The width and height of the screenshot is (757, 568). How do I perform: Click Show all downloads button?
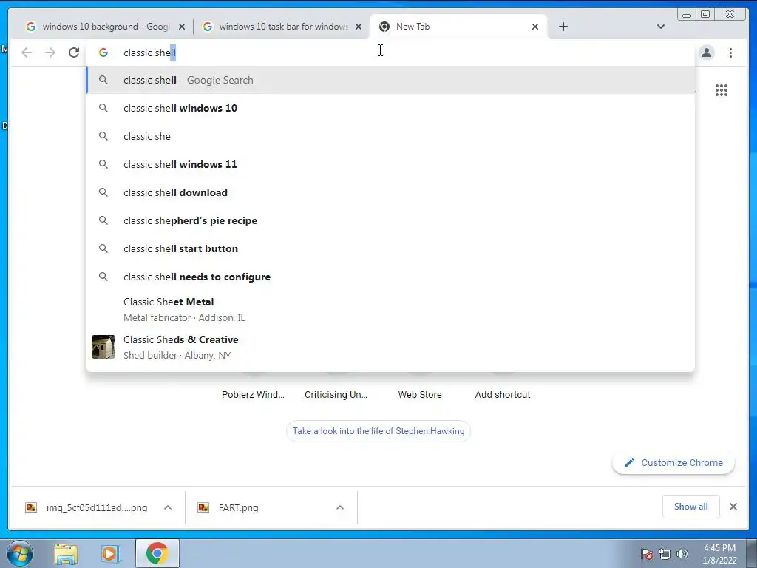[x=691, y=507]
